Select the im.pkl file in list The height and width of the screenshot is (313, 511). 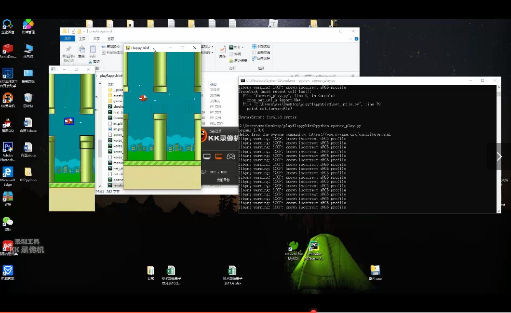(x=115, y=123)
